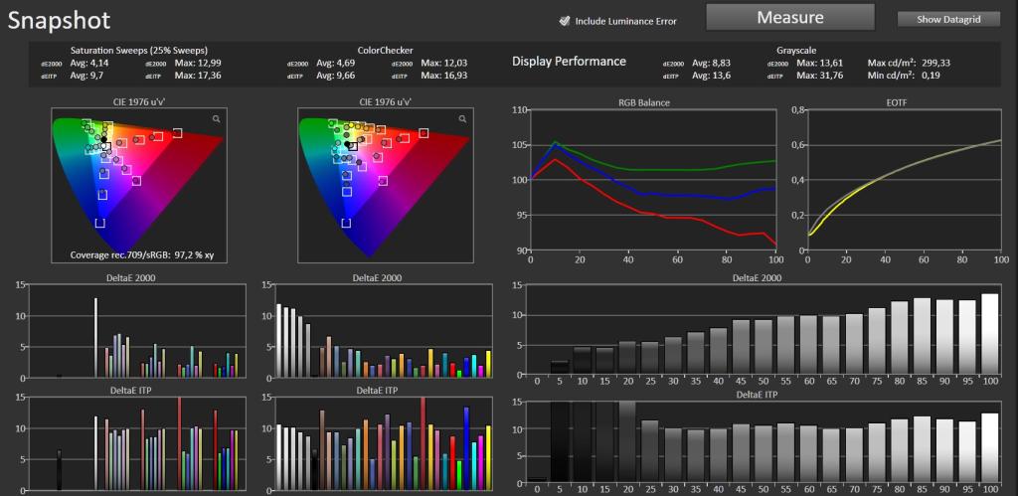Screen dimensions: 1018x496
Task: Select the 100 bar in grayscale DeltaE 2000
Action: click(989, 334)
